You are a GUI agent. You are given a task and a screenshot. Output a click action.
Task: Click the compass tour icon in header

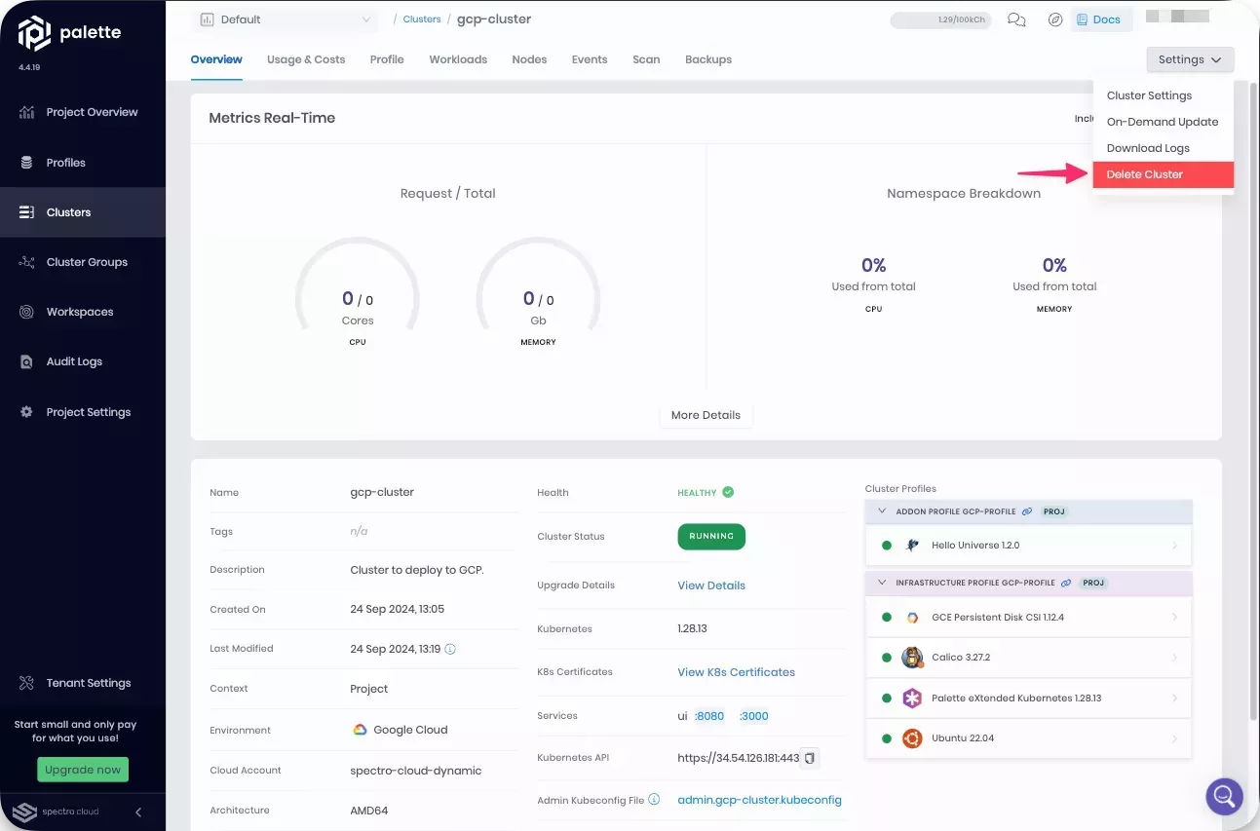coord(1054,19)
